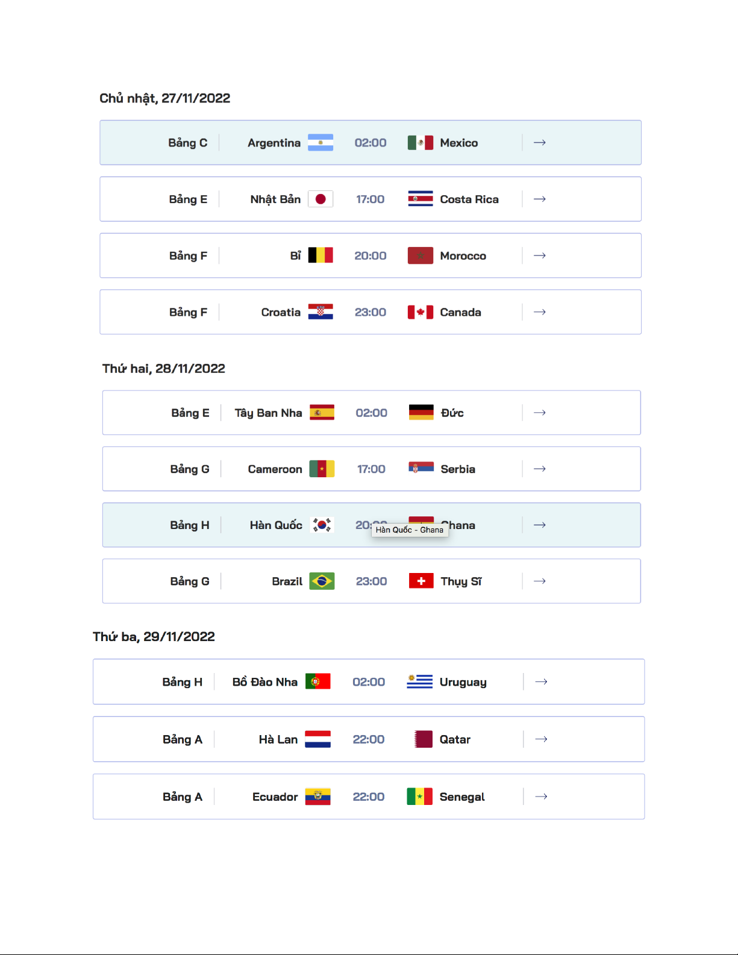This screenshot has width=738, height=955.
Task: Open the arrow on Hàn Quốc vs Ghana row
Action: (540, 525)
